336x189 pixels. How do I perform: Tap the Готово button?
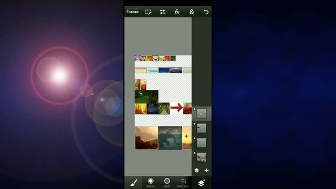point(132,12)
